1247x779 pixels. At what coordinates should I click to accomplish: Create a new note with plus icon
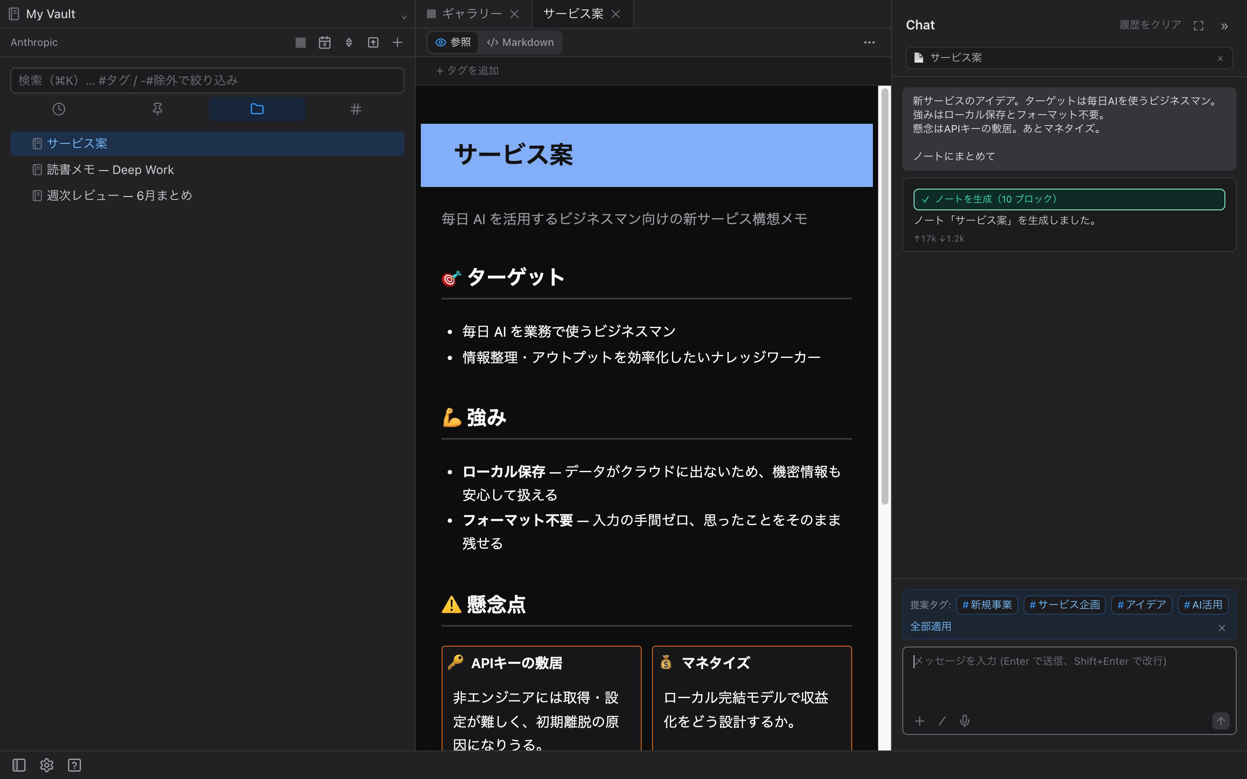[397, 42]
